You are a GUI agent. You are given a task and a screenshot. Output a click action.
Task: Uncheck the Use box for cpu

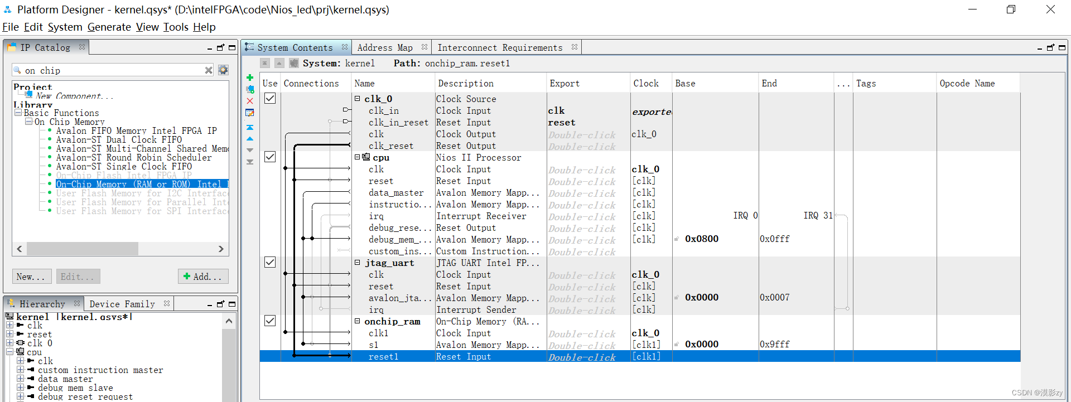(x=270, y=157)
